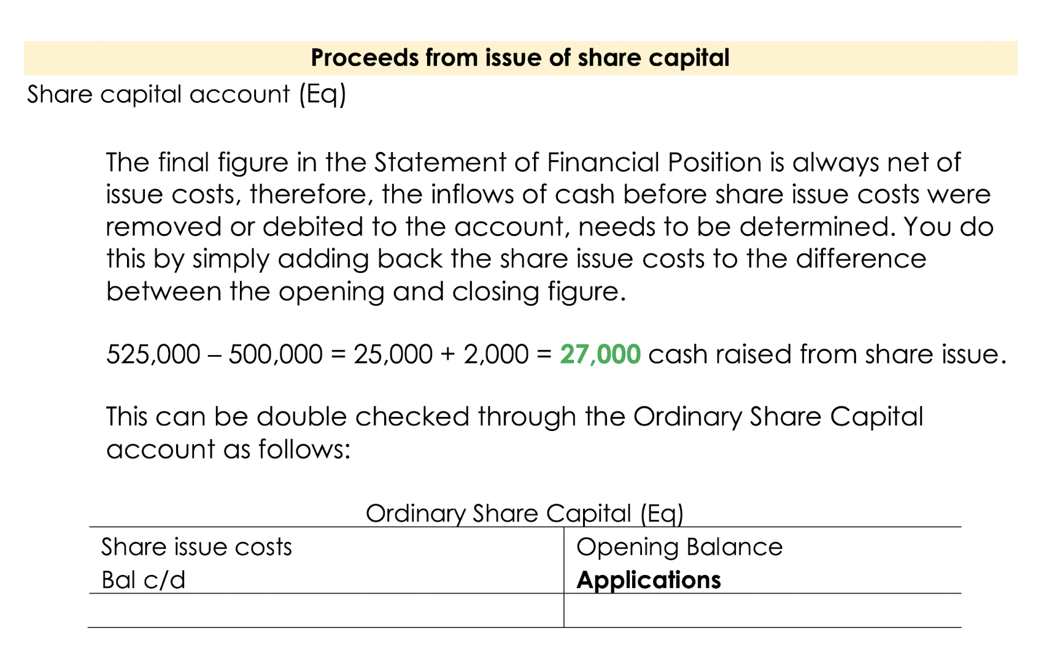Click the '2,000' share issue cost figure

click(496, 354)
